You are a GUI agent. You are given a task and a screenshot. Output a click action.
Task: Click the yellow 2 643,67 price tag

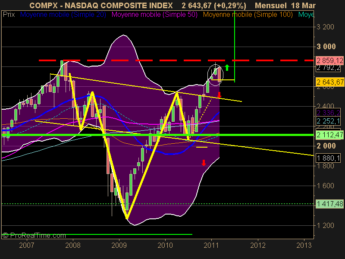tap(329, 82)
